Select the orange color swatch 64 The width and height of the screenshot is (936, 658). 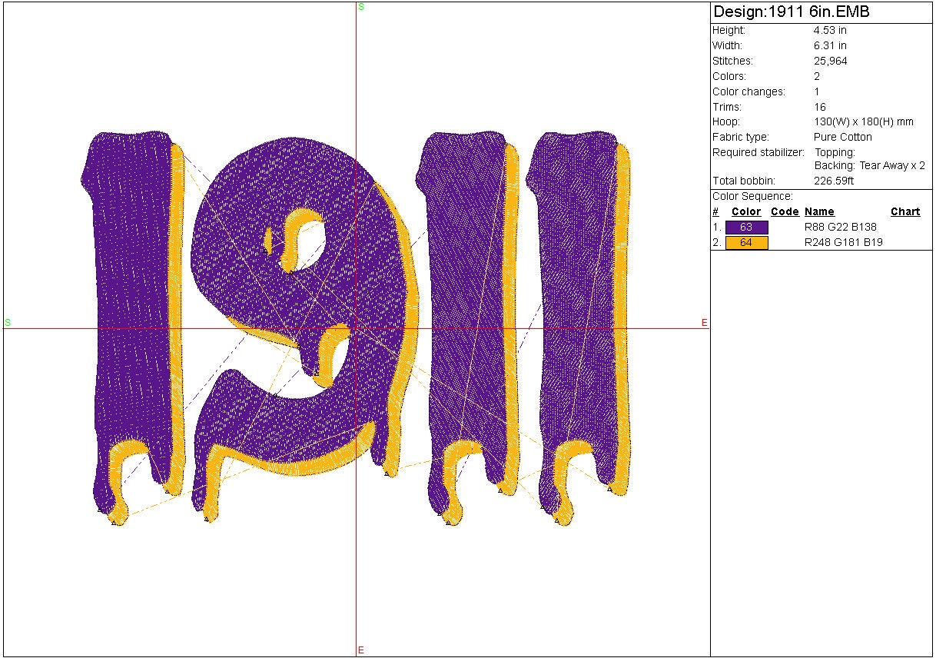point(746,243)
